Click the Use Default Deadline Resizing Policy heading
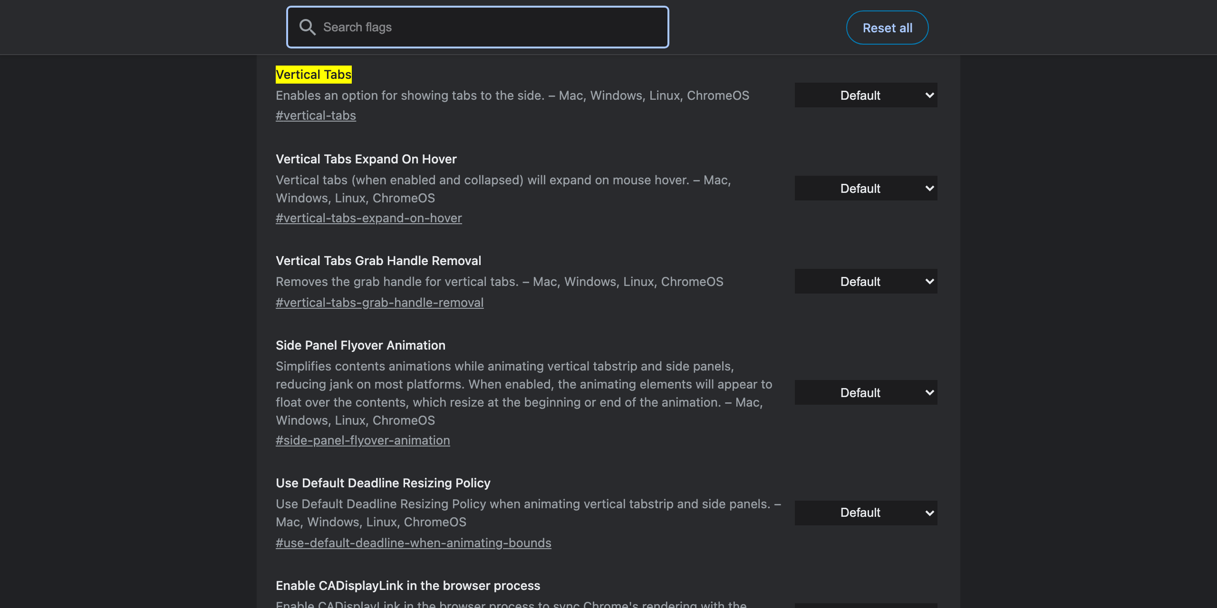Screen dimensions: 1217x608 coord(383,483)
